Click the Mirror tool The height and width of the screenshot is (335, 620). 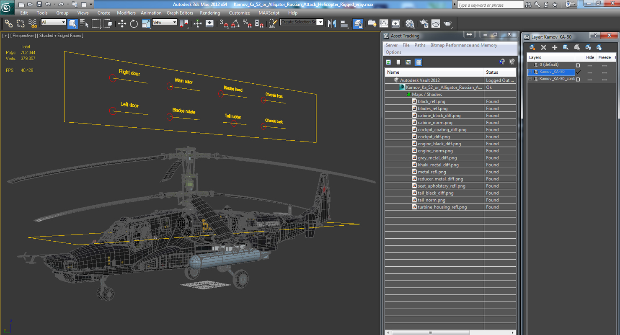click(332, 23)
